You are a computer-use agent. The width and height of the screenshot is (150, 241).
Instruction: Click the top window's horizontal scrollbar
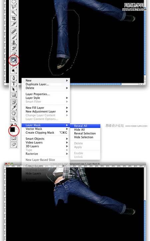(96, 84)
